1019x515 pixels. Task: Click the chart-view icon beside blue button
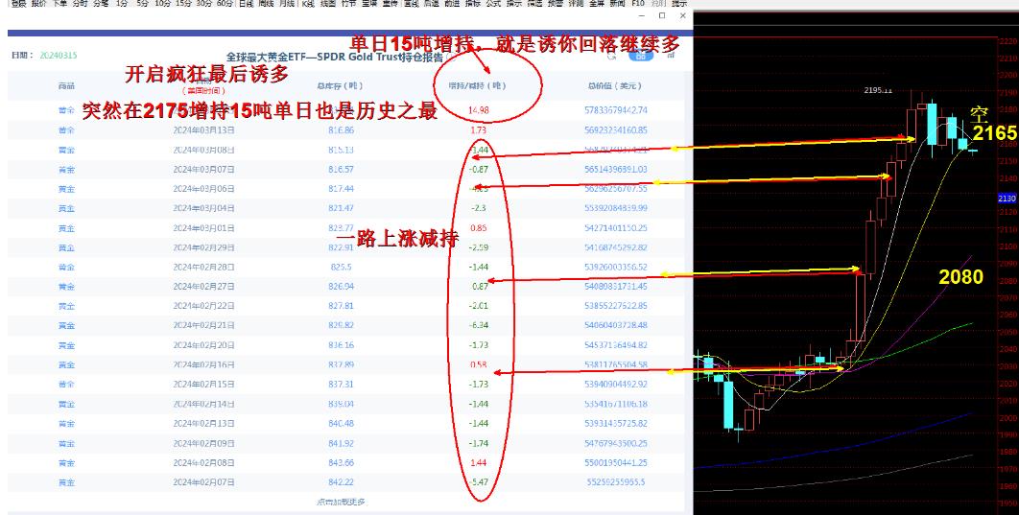pos(672,56)
